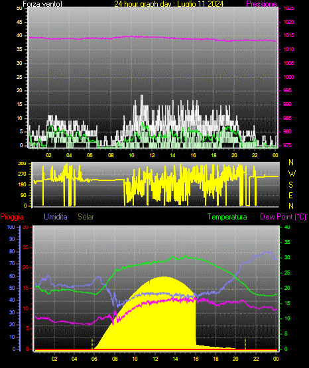This screenshot has height=368, width=309.
Task: Click the yellow sunrise dotted marker near 06
Action: [92, 344]
